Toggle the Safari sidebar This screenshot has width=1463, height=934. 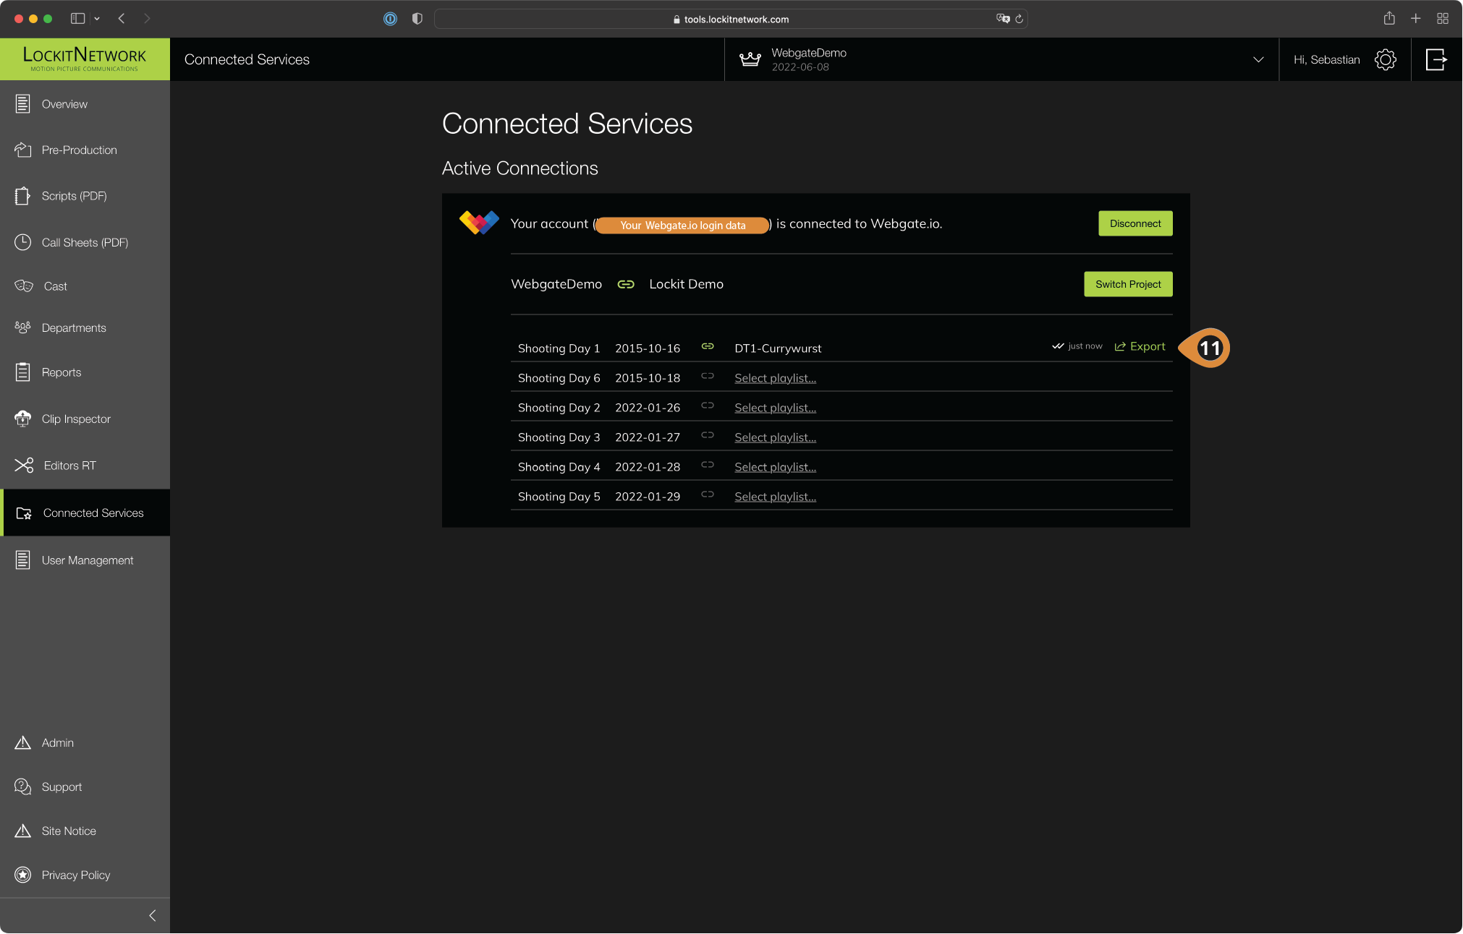coord(77,19)
